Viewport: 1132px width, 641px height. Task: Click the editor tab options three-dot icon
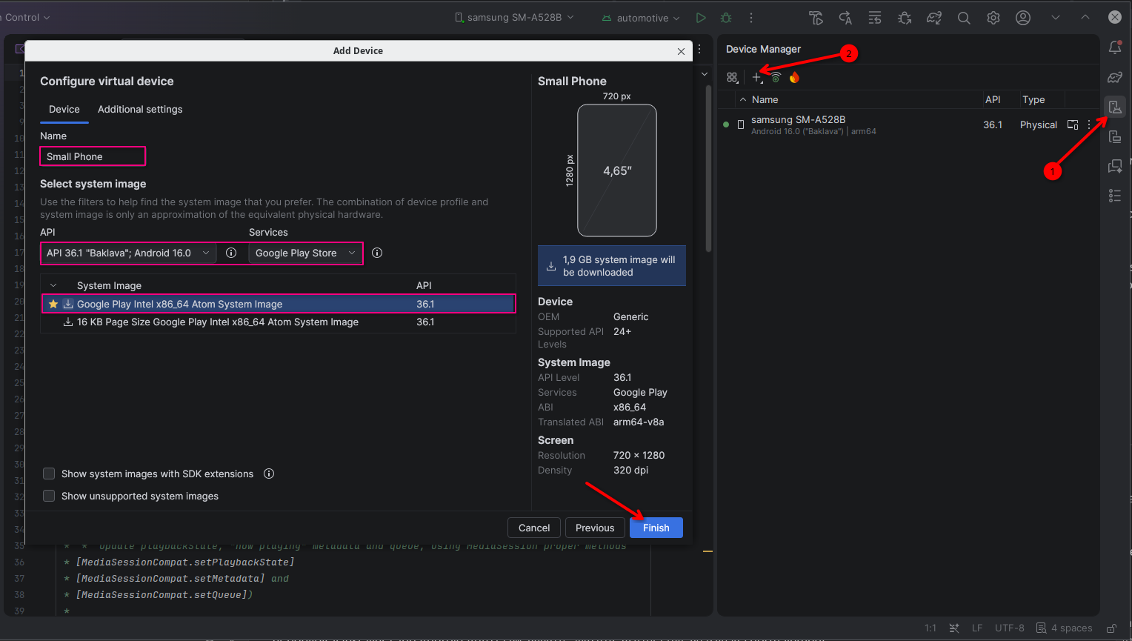(x=700, y=50)
